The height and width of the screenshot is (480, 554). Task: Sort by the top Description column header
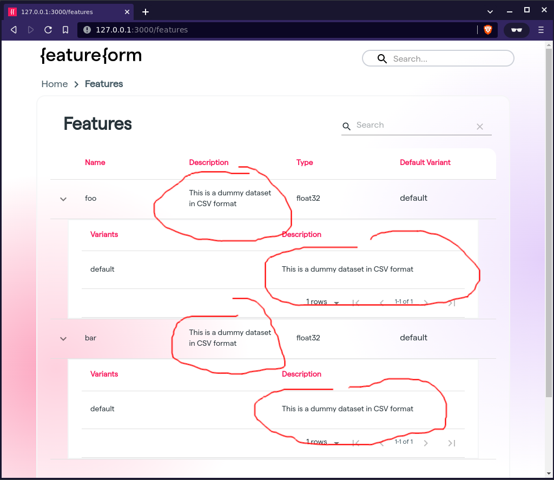coord(209,162)
